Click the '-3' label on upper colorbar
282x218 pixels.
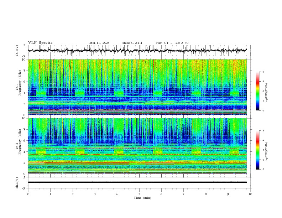(262, 72)
